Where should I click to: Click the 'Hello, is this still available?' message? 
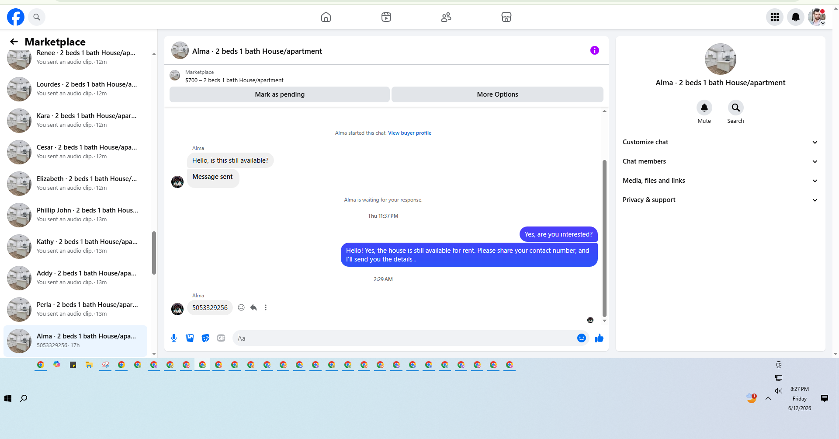[230, 160]
